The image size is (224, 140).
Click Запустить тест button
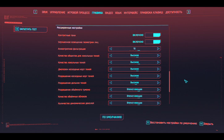click(30, 29)
